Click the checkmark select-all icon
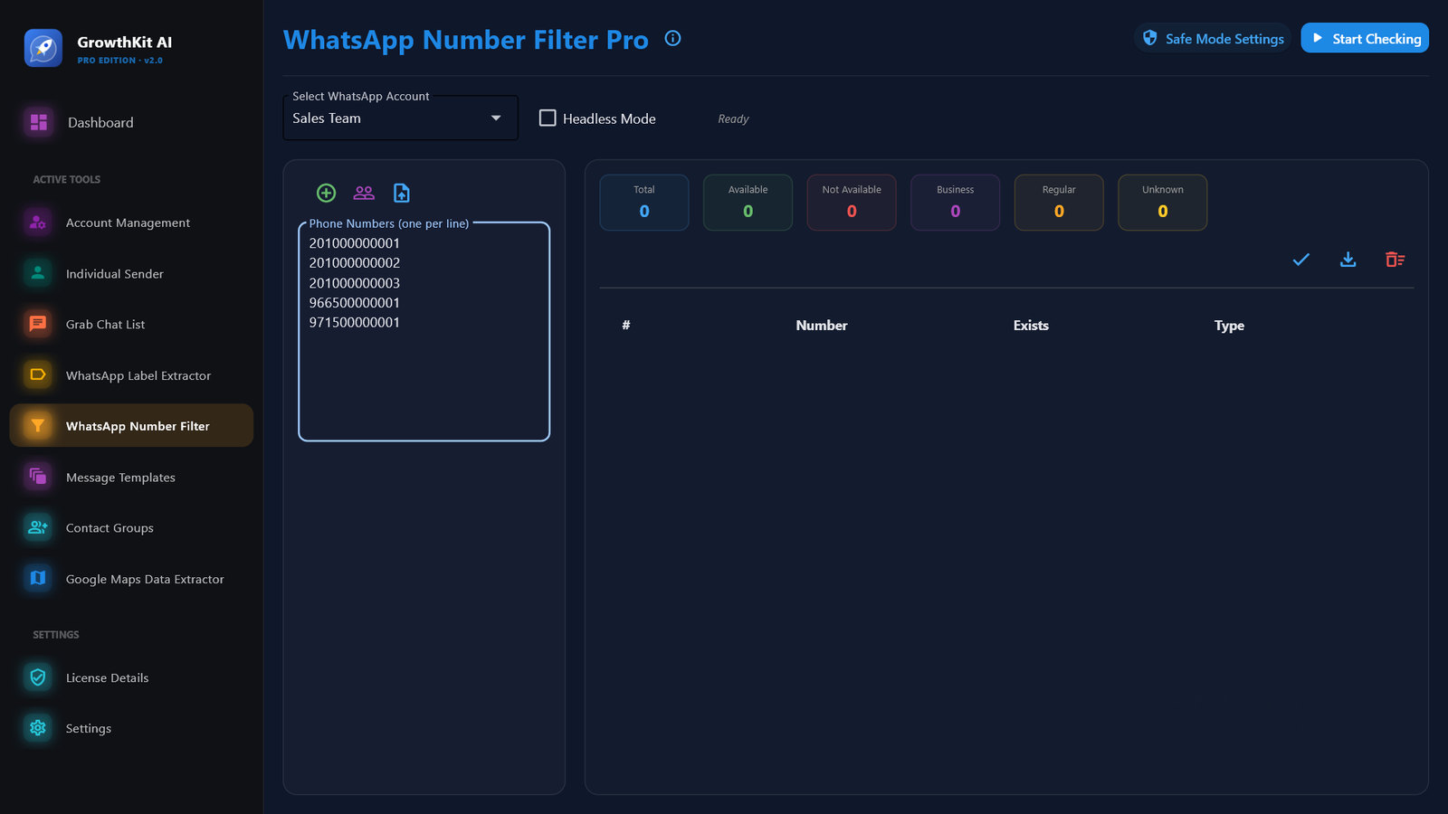 pyautogui.click(x=1300, y=260)
